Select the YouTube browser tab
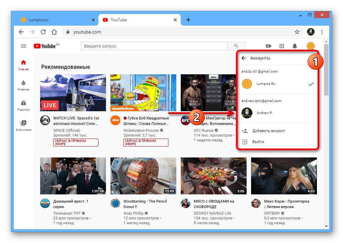 pos(140,20)
